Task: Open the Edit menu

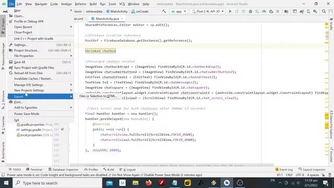Action: (x=19, y=4)
